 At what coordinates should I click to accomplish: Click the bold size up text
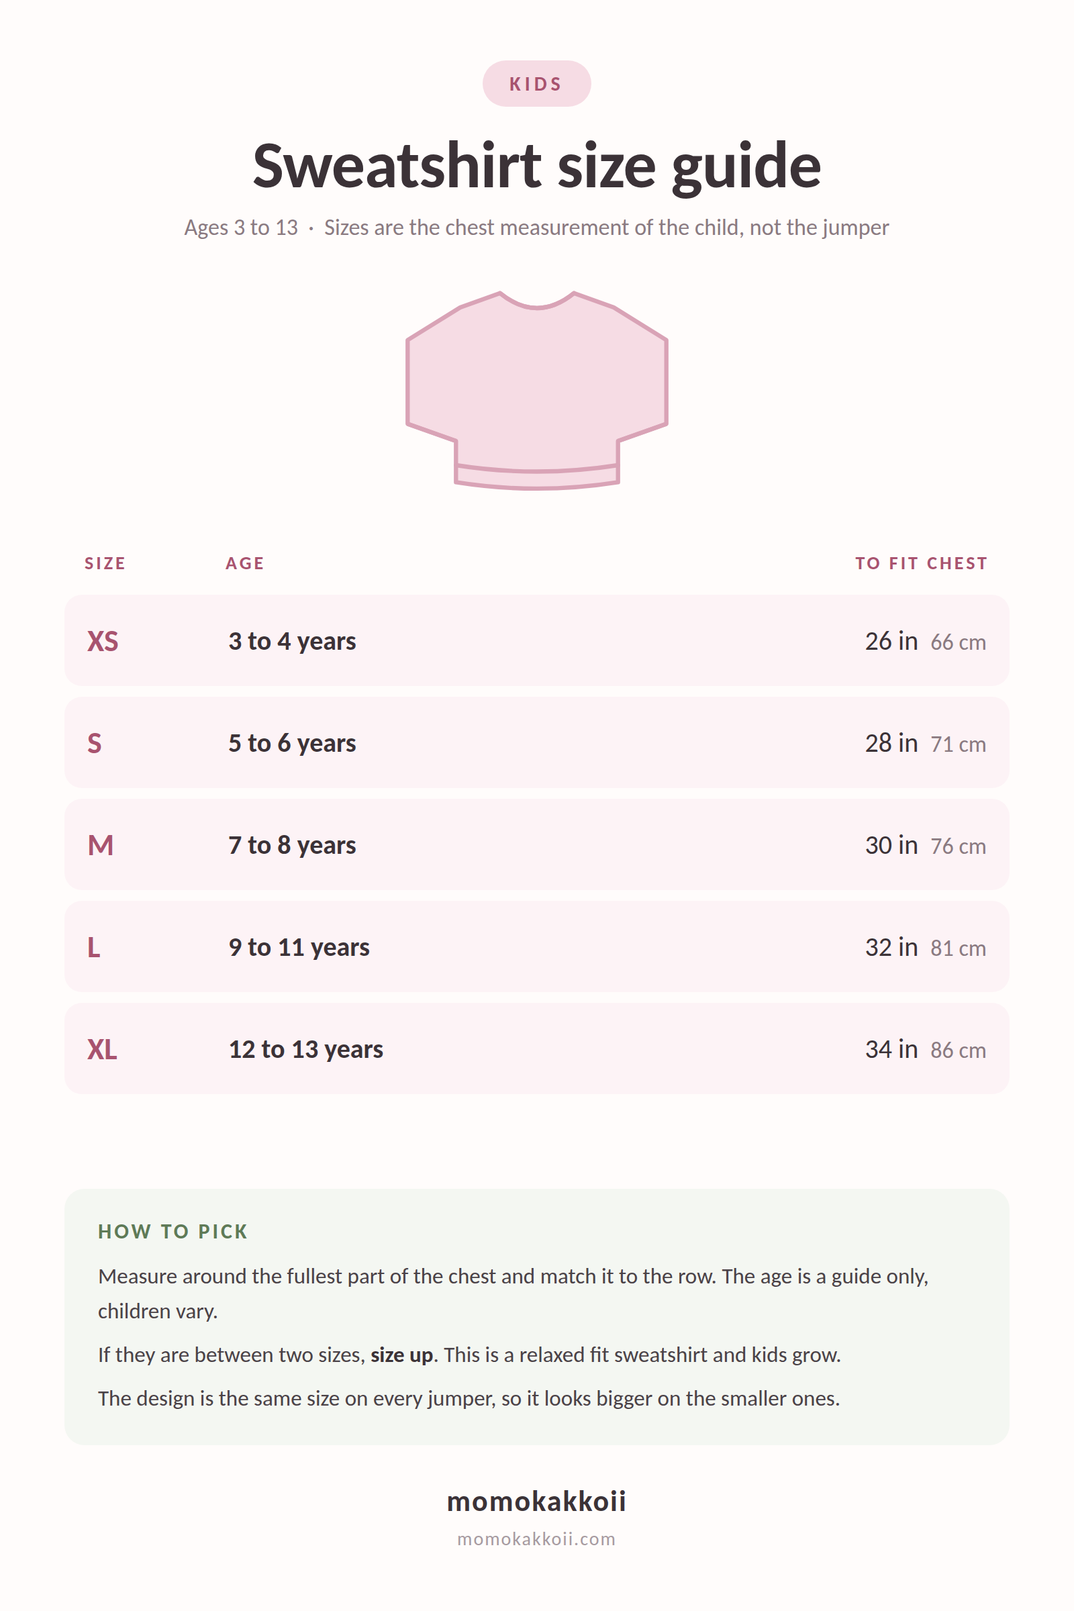pyautogui.click(x=402, y=1355)
